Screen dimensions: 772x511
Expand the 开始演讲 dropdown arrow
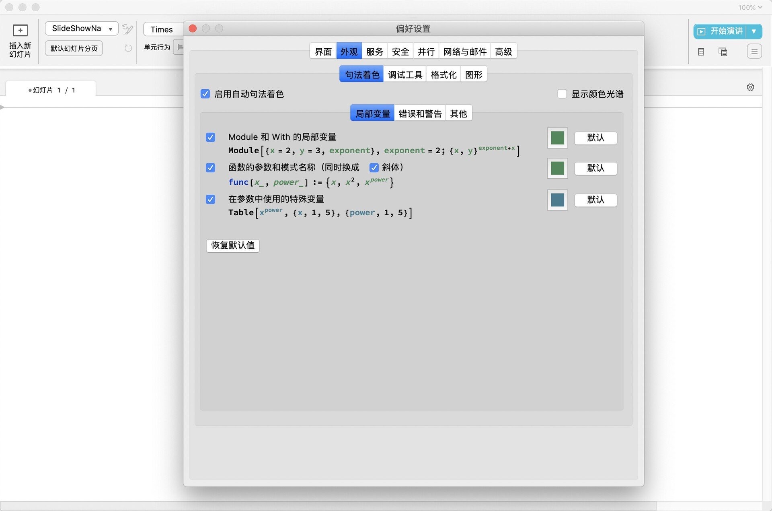(754, 31)
